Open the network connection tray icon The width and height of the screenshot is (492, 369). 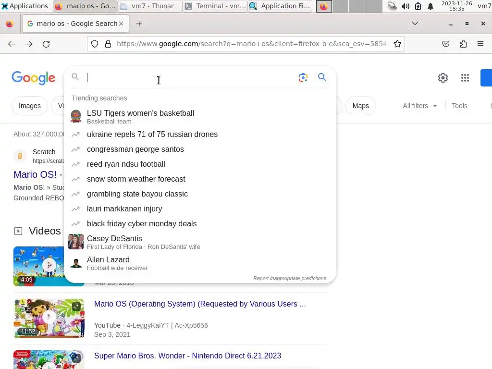(x=392, y=6)
